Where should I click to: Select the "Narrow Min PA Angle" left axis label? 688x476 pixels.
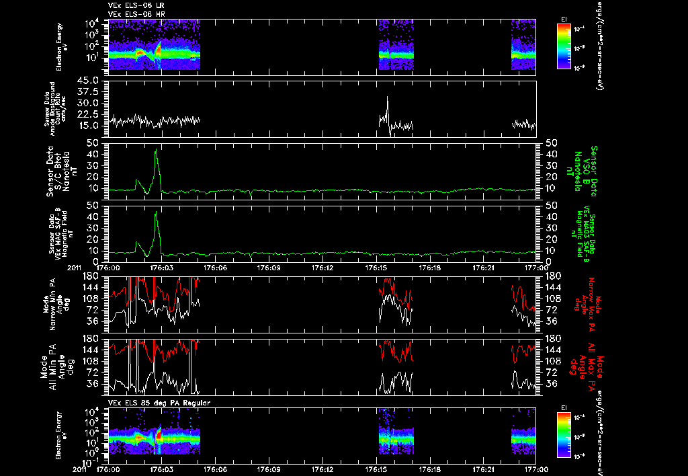[x=56, y=303]
